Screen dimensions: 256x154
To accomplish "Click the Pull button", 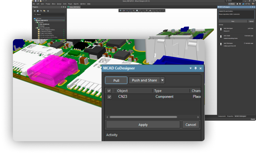I will (116, 80).
